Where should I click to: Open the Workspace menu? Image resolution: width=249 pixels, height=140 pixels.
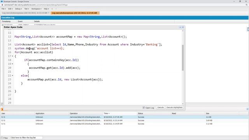[36, 9]
